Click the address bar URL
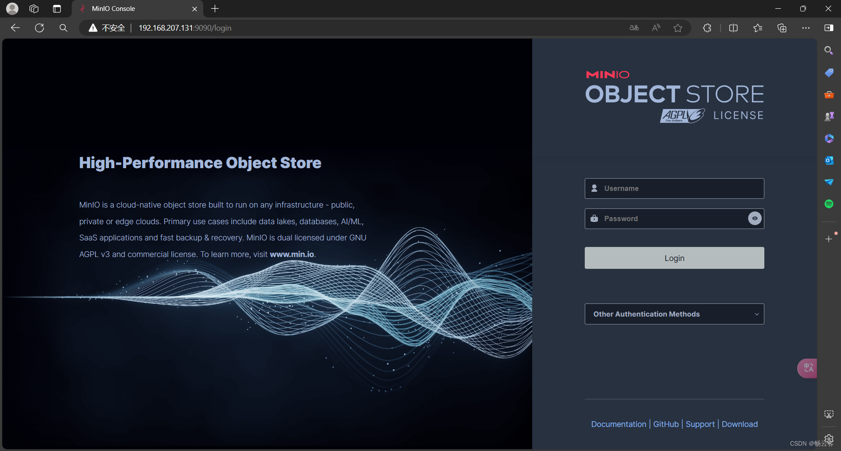Viewport: 841px width, 451px height. coord(185,28)
